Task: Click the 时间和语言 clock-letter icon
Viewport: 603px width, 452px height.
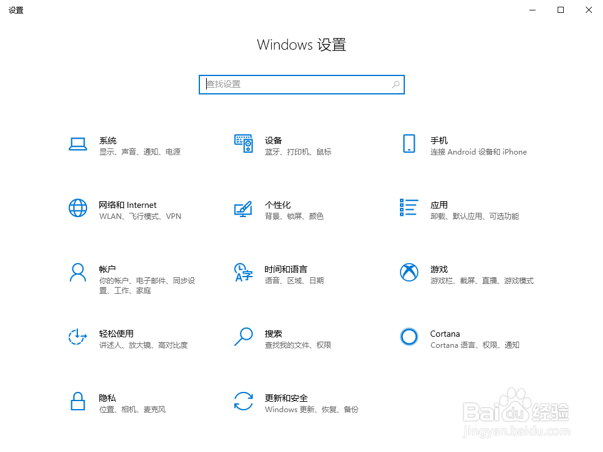Action: click(x=244, y=272)
